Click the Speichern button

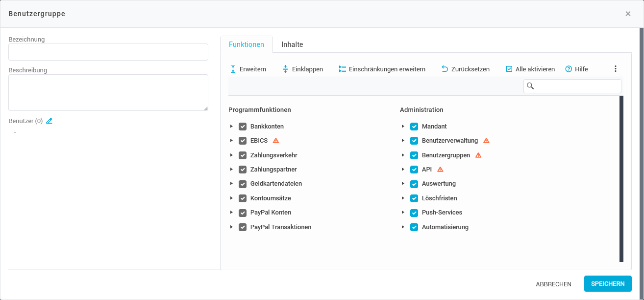coord(608,284)
